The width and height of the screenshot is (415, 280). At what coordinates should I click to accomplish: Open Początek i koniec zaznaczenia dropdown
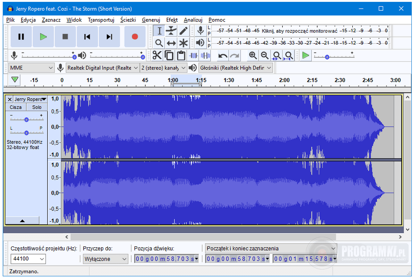[271, 248]
